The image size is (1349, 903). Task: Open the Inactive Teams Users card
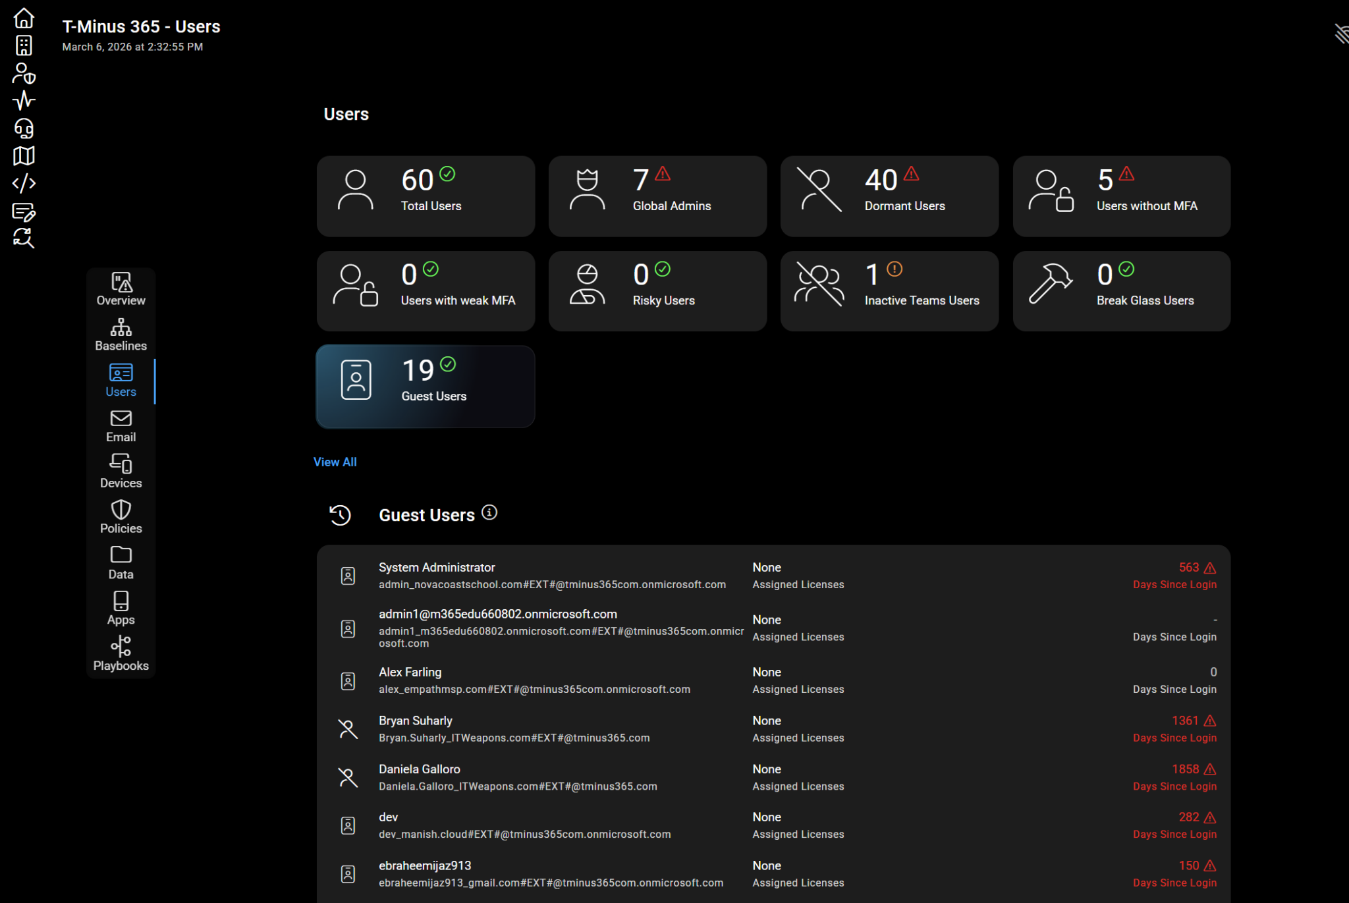[x=889, y=290]
